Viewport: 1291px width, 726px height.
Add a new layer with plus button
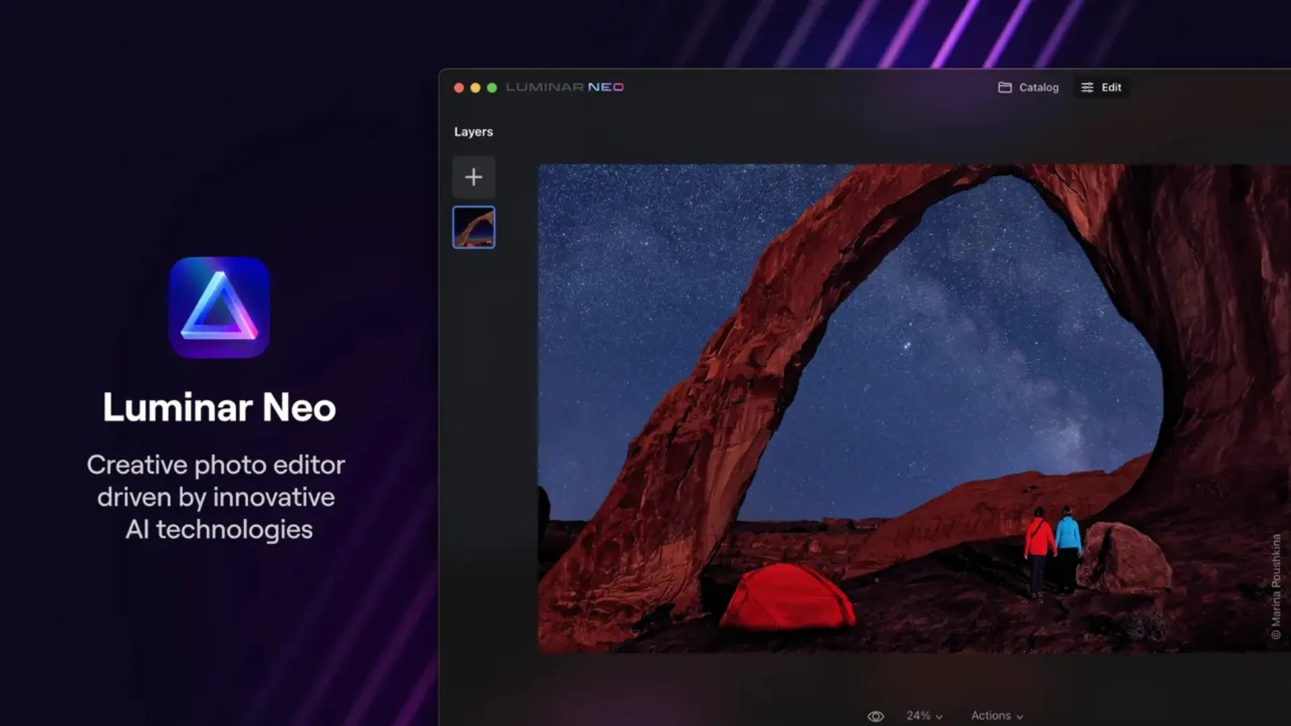(x=473, y=177)
